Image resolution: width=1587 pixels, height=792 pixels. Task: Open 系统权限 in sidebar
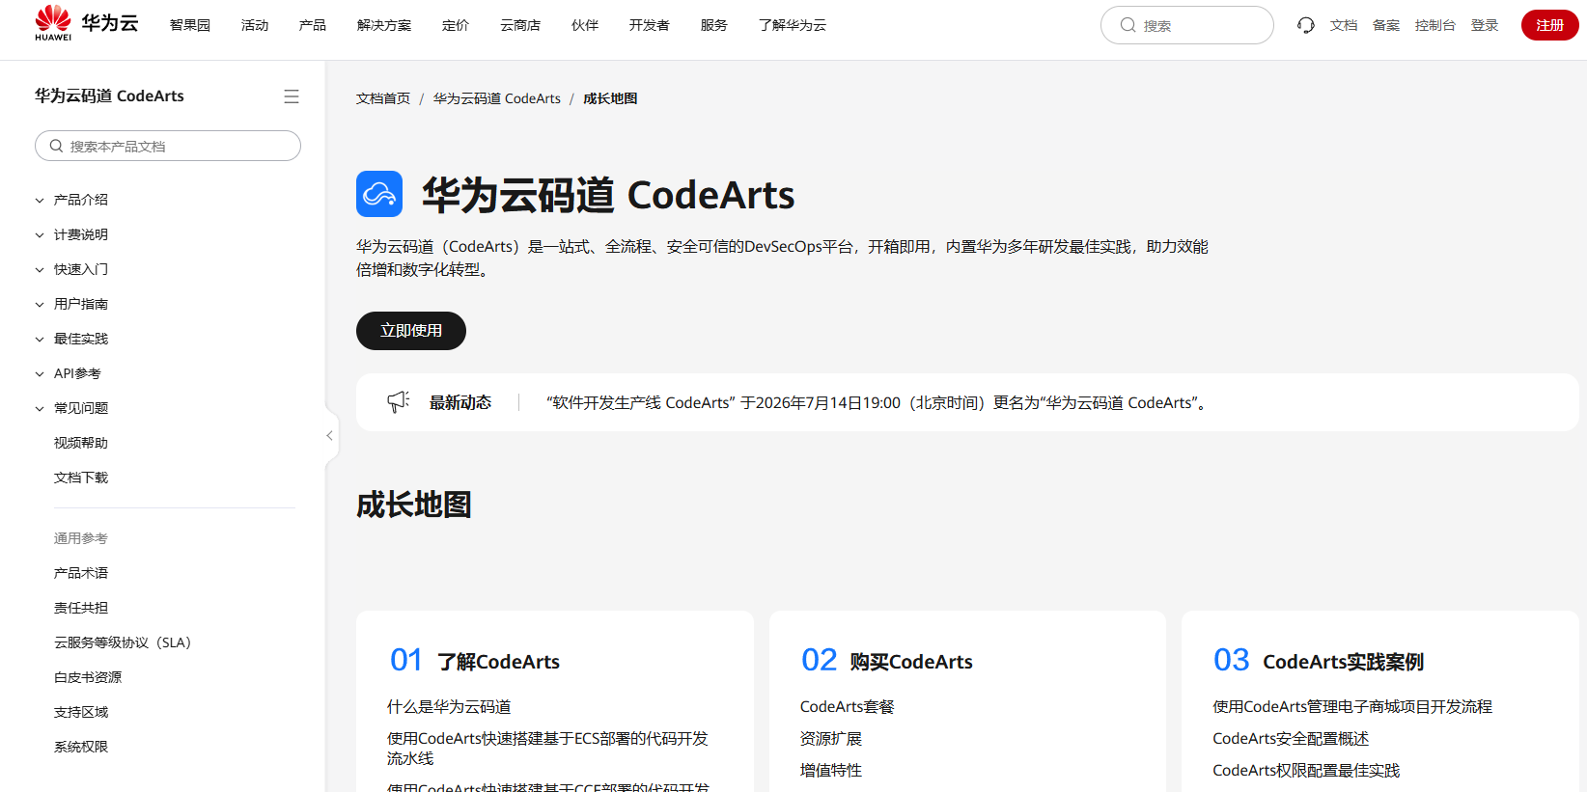coord(81,747)
